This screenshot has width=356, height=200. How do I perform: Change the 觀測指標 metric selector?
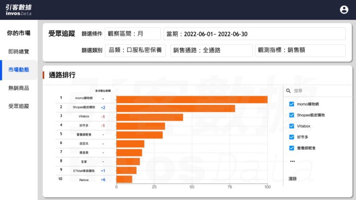[300, 51]
